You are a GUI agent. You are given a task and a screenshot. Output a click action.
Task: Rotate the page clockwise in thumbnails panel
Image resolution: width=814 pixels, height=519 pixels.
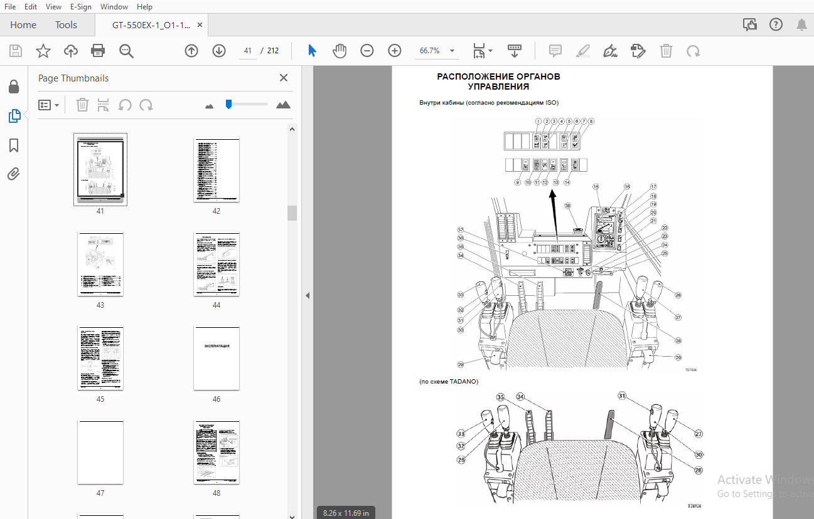click(146, 105)
